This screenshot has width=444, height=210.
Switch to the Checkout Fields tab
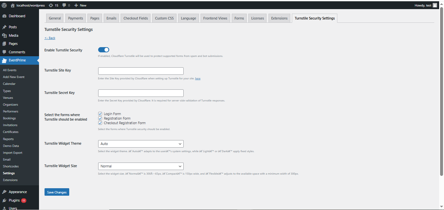pyautogui.click(x=136, y=18)
